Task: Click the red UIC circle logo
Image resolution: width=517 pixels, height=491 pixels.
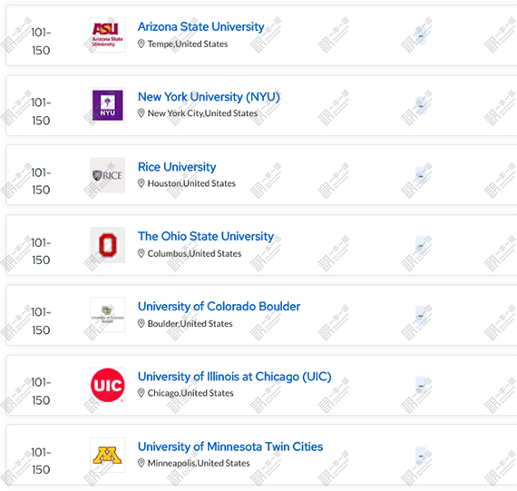Action: tap(108, 385)
